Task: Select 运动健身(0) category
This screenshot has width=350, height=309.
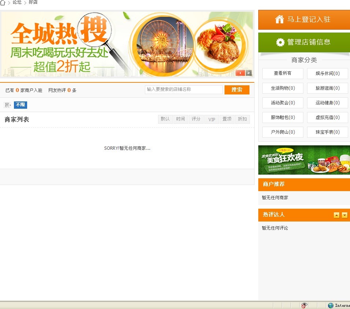Action: 328,103
